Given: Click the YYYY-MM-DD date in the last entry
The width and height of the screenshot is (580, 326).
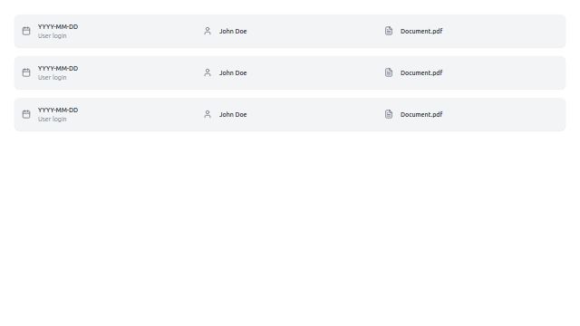Looking at the screenshot, I should click(x=58, y=110).
